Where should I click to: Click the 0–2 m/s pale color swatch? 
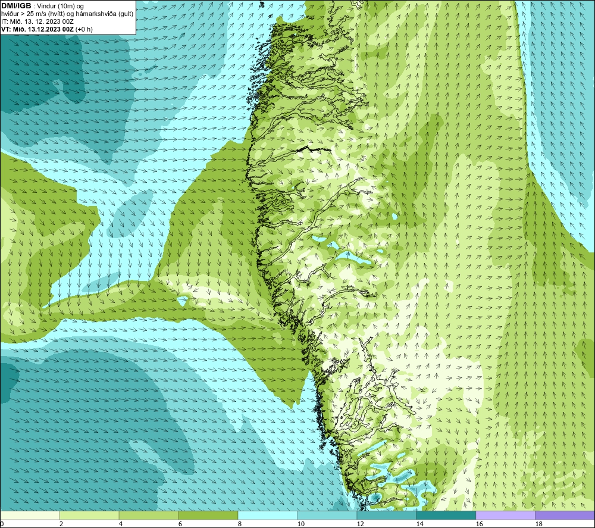tap(30, 515)
